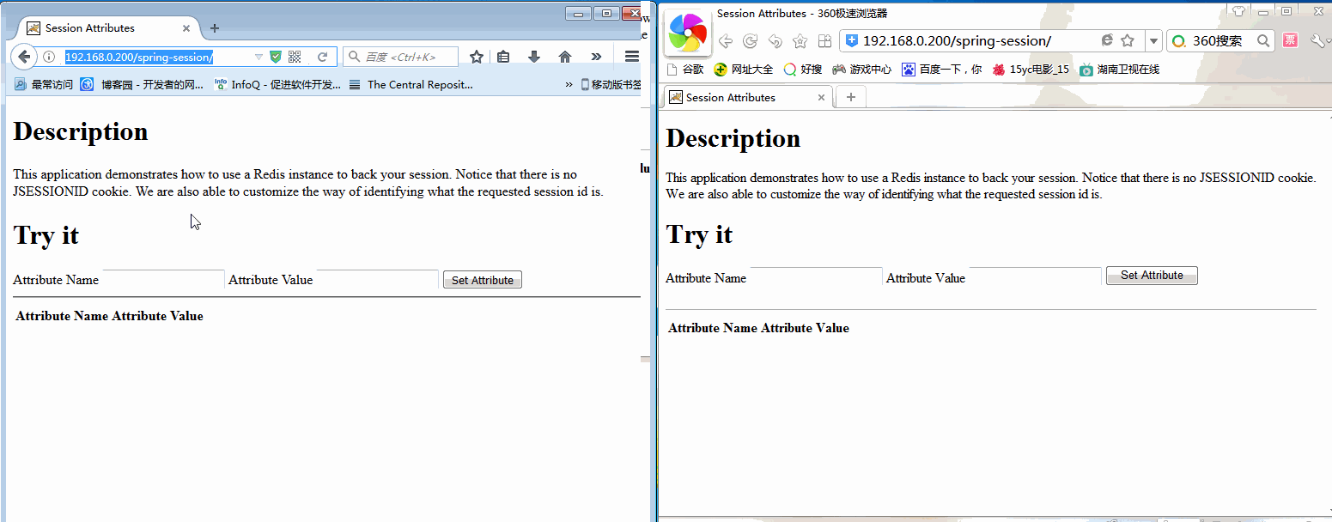Open a new tab in Firefox
Screen dimensions: 1332x522
click(x=215, y=28)
